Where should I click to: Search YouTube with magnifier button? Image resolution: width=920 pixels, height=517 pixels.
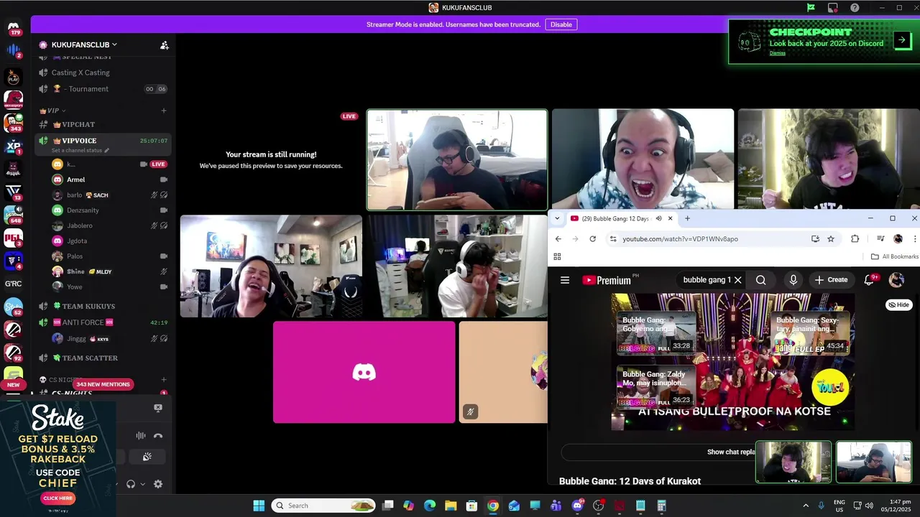point(760,280)
